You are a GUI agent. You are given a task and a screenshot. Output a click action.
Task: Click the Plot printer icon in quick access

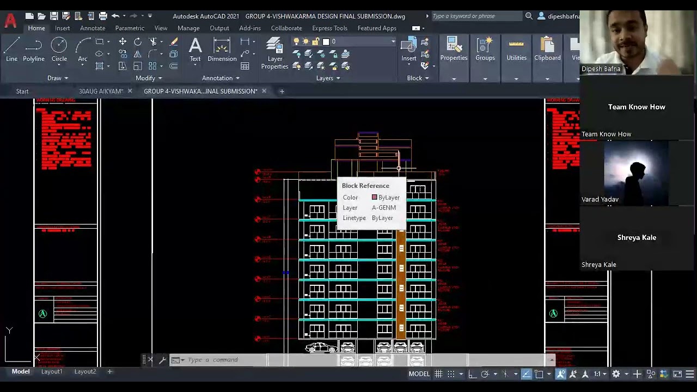click(x=103, y=16)
